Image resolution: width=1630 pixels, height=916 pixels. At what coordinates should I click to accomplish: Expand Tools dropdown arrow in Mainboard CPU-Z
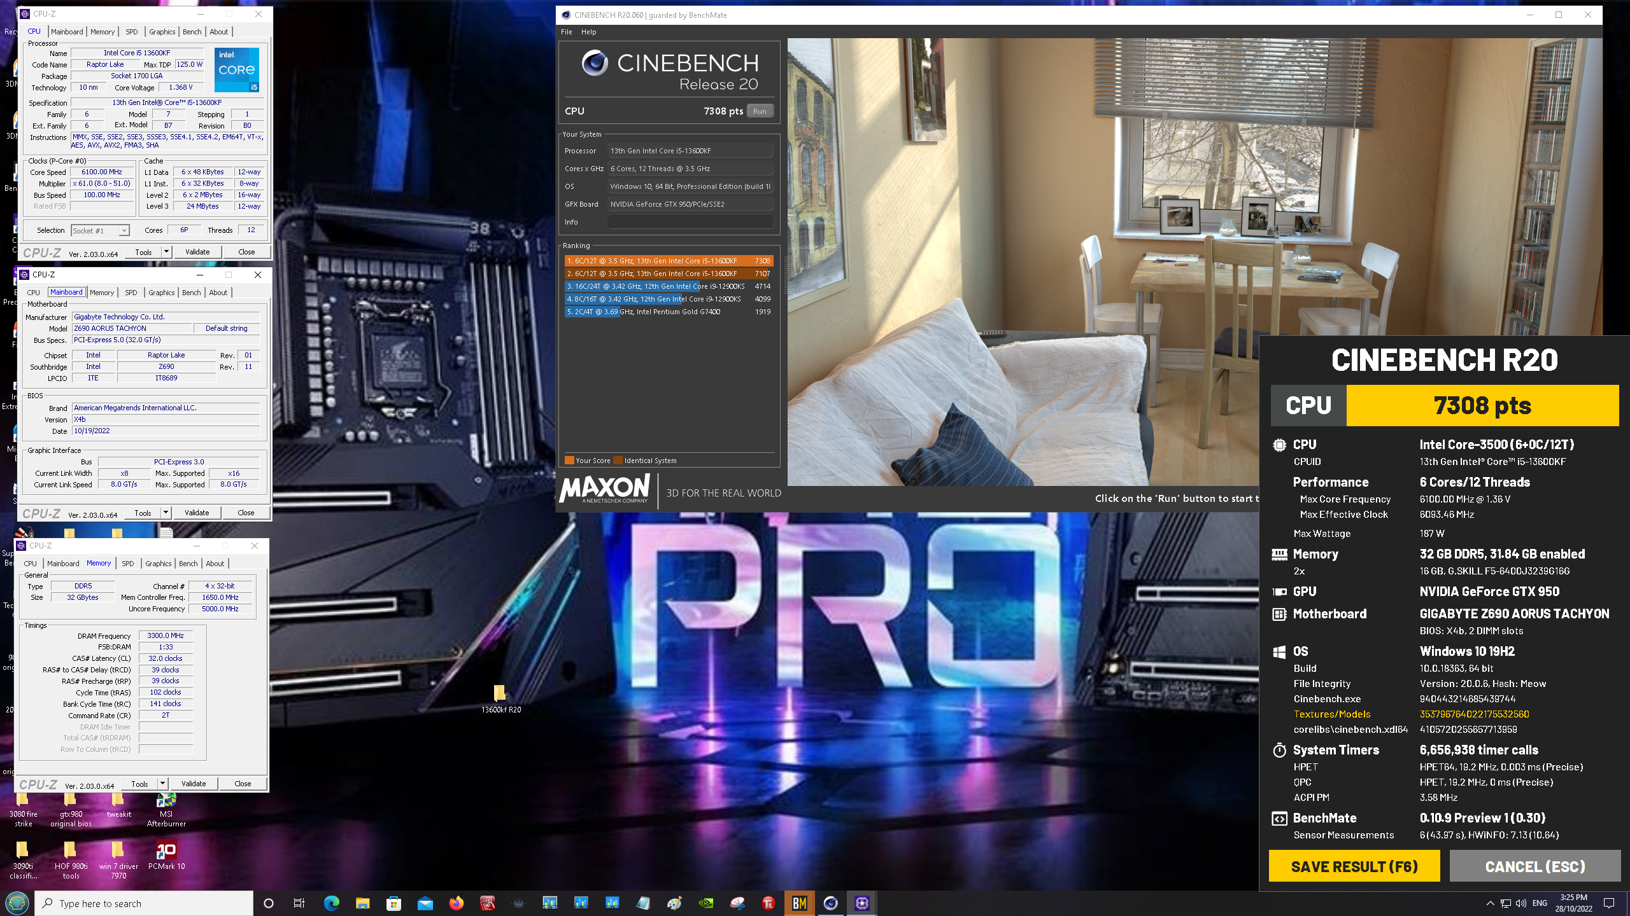coord(166,513)
